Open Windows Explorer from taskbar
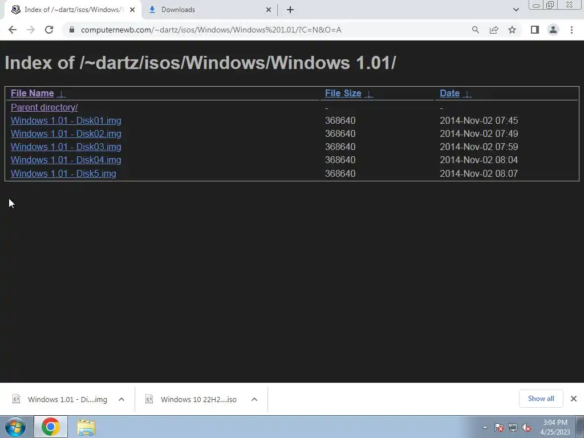 click(86, 427)
